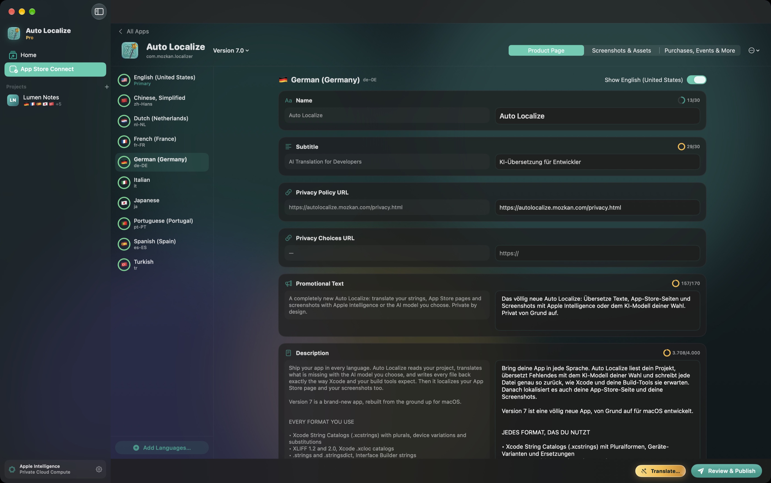Viewport: 771px width, 483px height.
Task: Toggle Show English (United States) switch
Action: pos(696,80)
